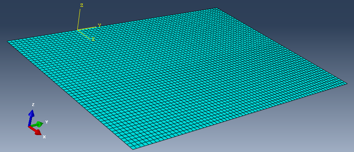
Task: Click the green Y arrow of view triad
Action: [x=36, y=125]
